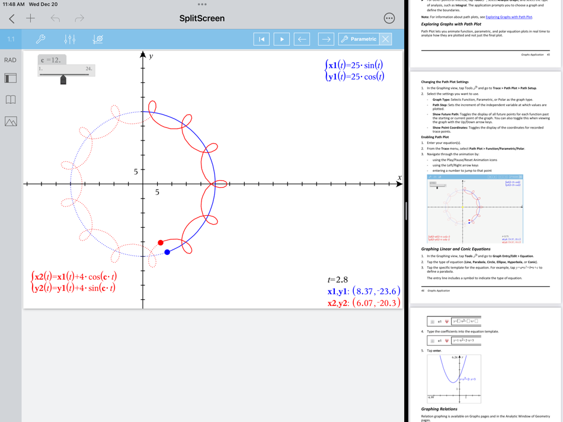
Task: Reset animation to the beginning
Action: [x=261, y=39]
